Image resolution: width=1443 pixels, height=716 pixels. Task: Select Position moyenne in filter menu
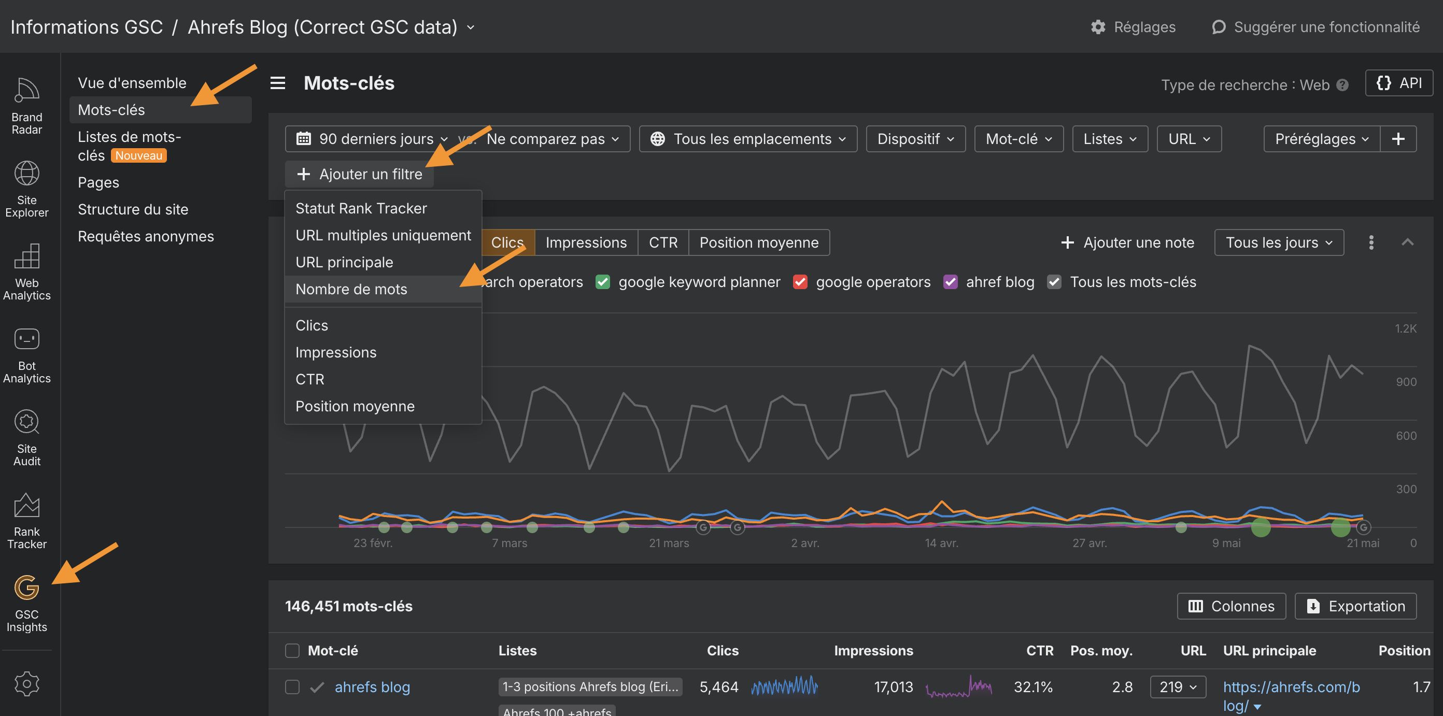pos(383,406)
